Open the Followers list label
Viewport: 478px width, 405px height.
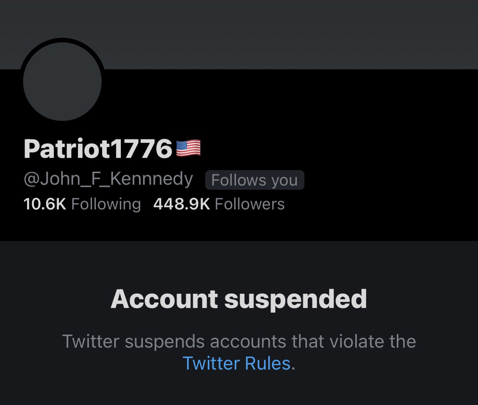(249, 204)
